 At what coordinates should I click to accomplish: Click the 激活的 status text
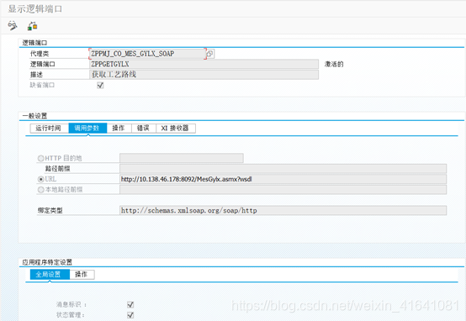point(334,64)
